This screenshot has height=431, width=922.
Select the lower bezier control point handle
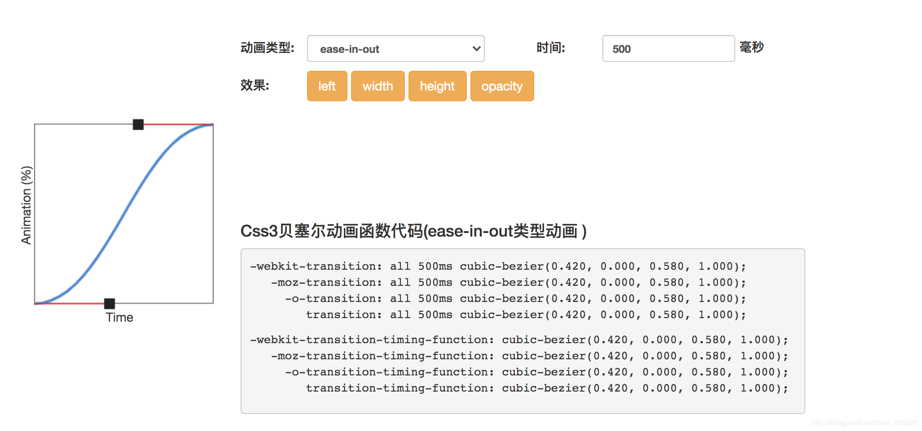(110, 303)
